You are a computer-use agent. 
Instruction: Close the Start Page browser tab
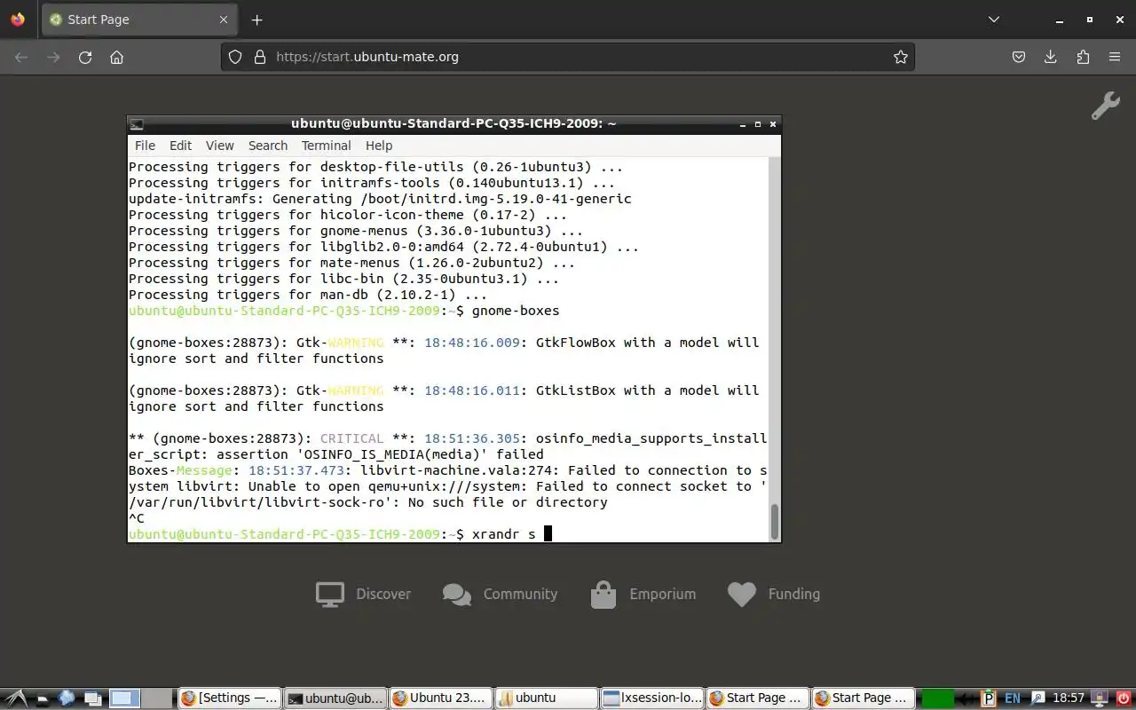point(224,20)
